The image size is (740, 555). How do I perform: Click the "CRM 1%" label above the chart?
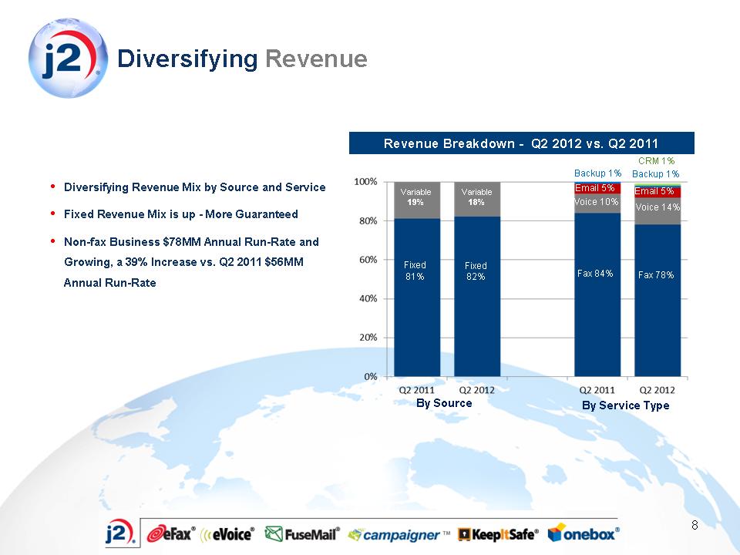[x=656, y=161]
